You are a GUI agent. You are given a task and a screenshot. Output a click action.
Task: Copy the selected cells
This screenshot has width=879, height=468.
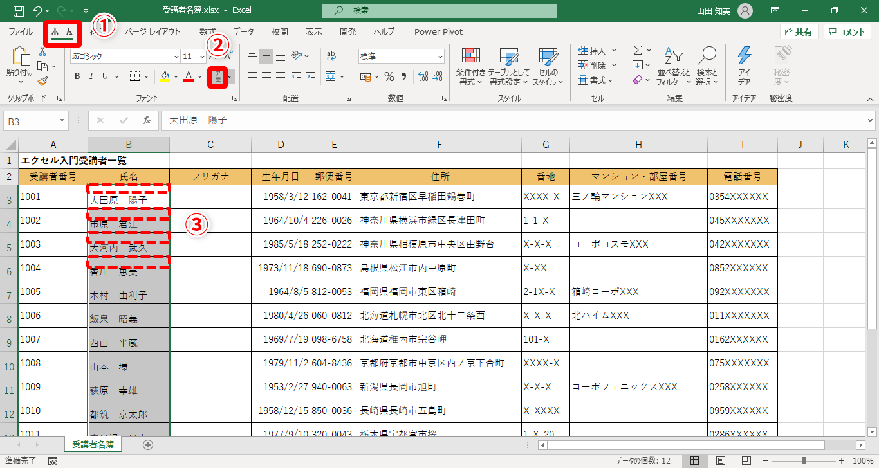click(42, 66)
